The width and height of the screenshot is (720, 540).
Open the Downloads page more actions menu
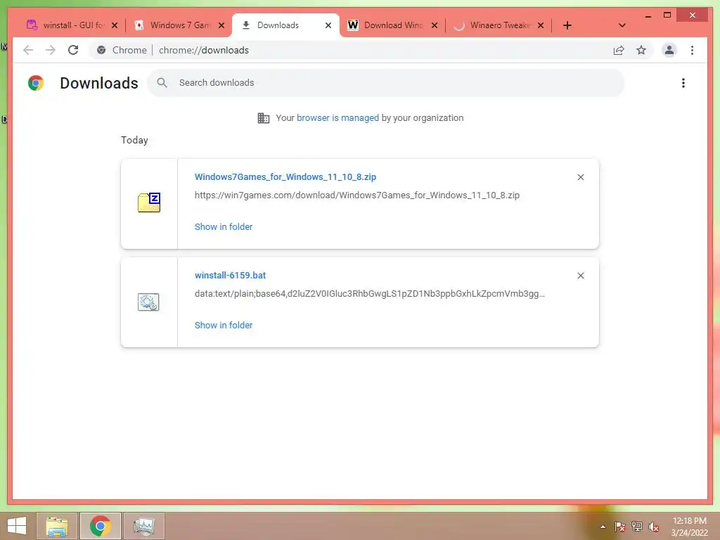click(x=683, y=83)
